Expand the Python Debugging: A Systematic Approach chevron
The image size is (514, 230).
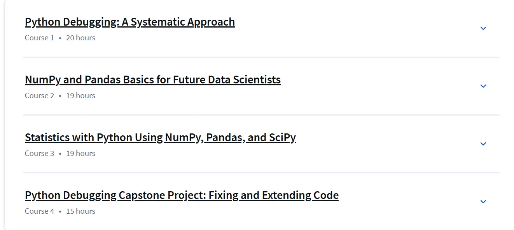tap(483, 28)
